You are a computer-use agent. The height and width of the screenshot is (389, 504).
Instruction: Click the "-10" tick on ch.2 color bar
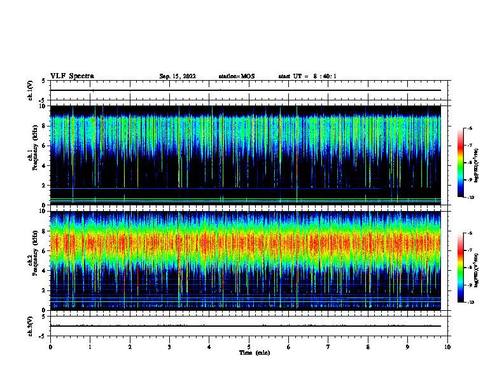(x=470, y=303)
